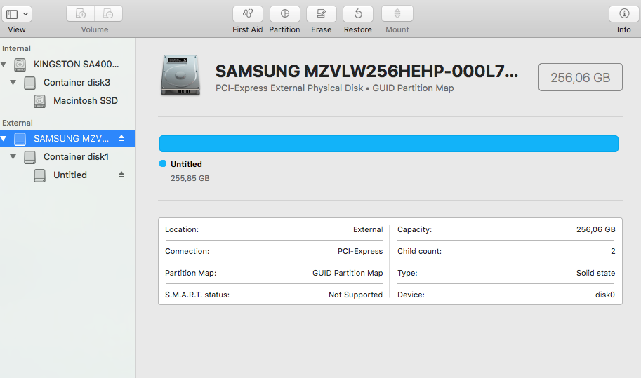Click the Add Volume button
Viewport: 641px width, 378px height.
point(81,14)
